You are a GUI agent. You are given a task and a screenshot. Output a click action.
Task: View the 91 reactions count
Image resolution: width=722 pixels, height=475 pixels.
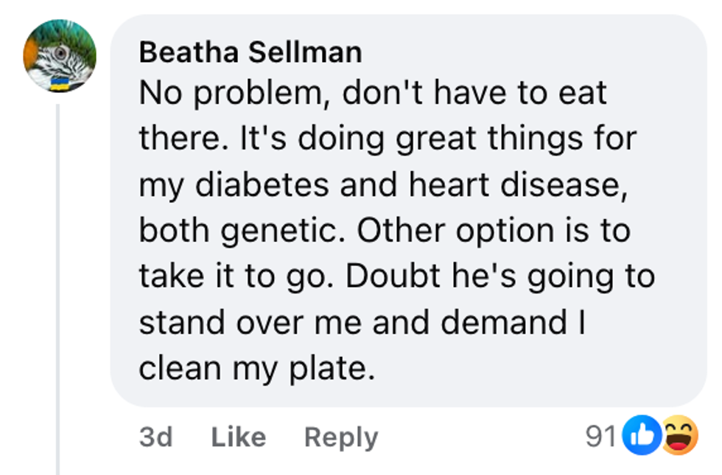pyautogui.click(x=600, y=437)
